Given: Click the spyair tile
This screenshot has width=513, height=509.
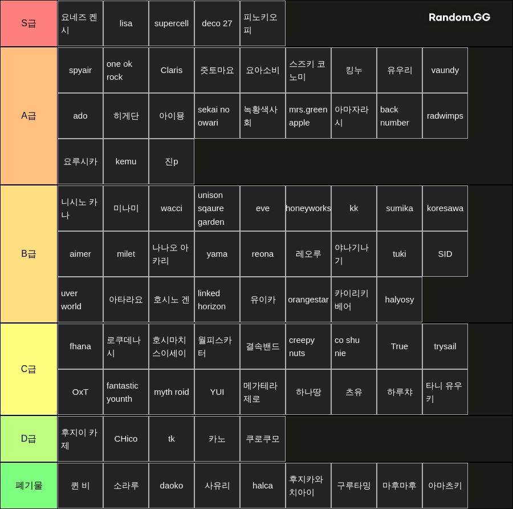Looking at the screenshot, I should point(80,70).
